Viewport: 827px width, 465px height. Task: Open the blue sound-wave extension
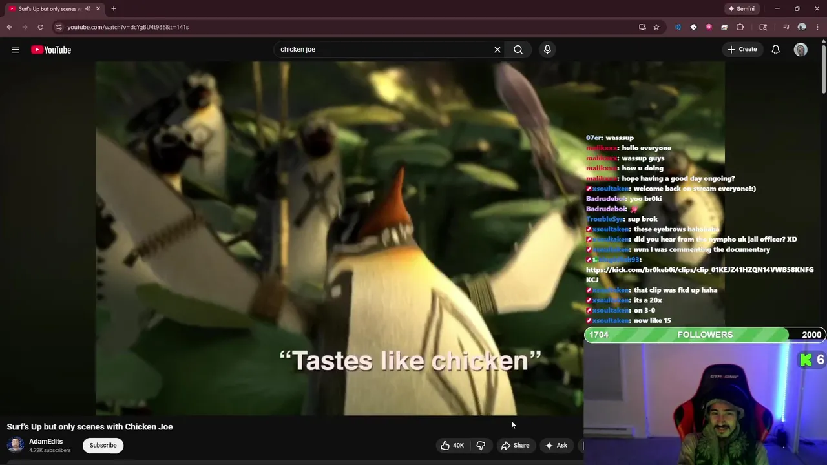[678, 27]
